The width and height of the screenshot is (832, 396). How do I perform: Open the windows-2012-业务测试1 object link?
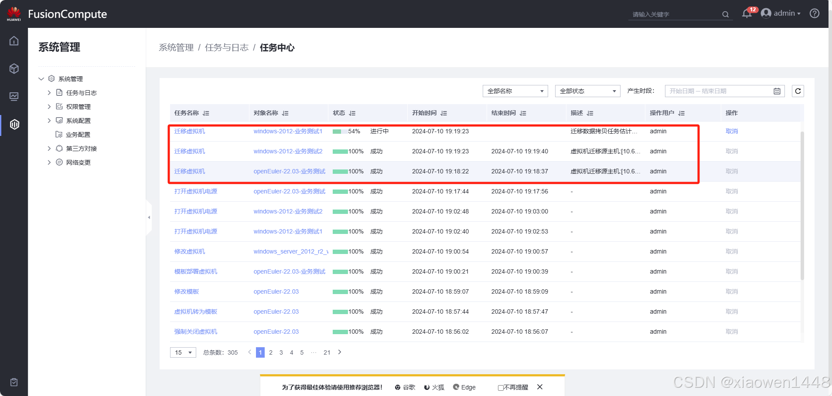tap(287, 131)
